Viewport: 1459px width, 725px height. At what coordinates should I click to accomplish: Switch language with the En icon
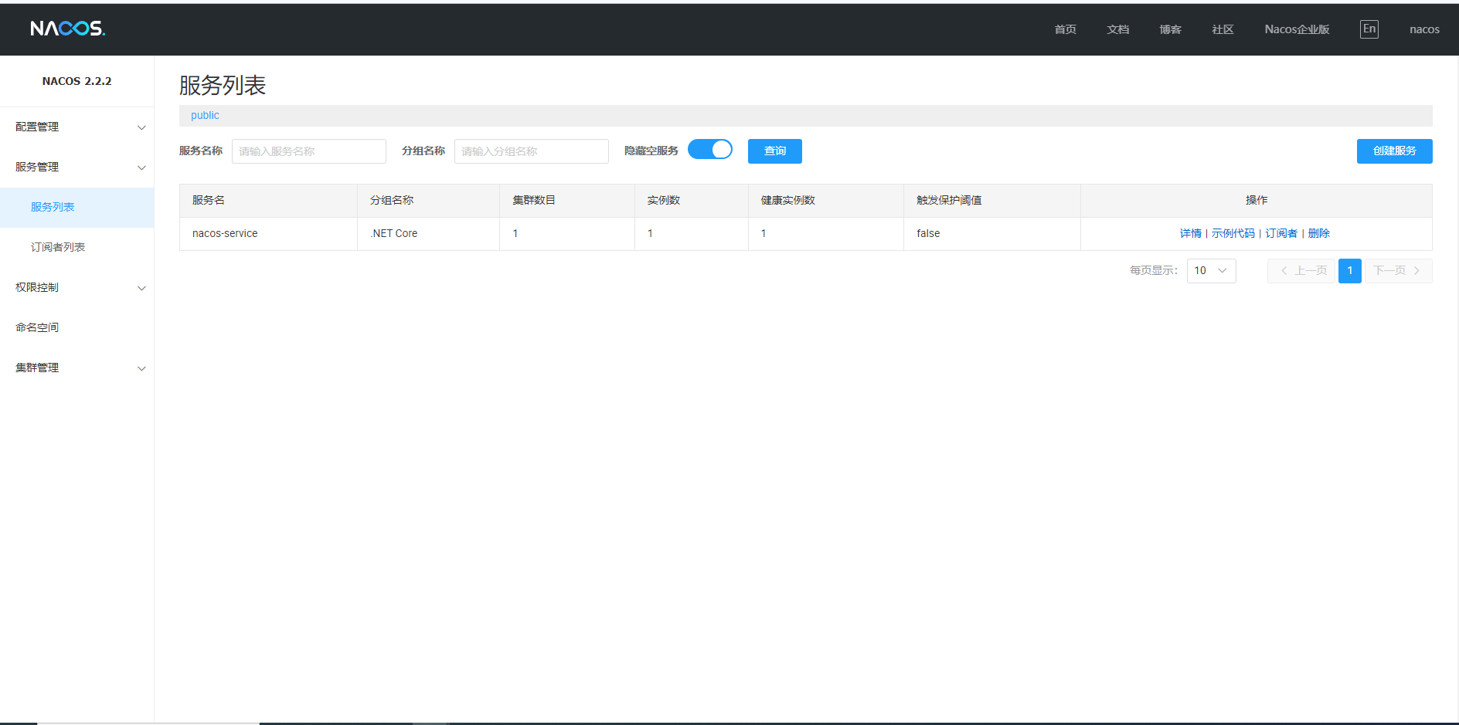pos(1369,29)
